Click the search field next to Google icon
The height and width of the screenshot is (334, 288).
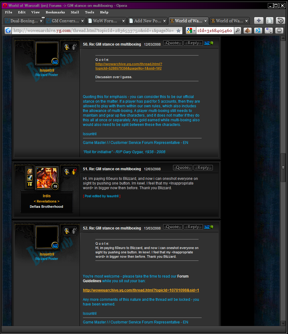pos(215,30)
